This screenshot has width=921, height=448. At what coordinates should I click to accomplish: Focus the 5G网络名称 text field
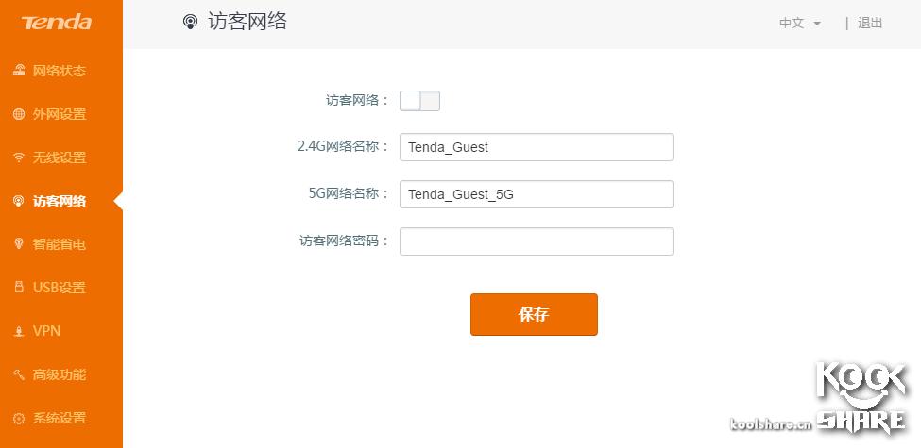(536, 194)
